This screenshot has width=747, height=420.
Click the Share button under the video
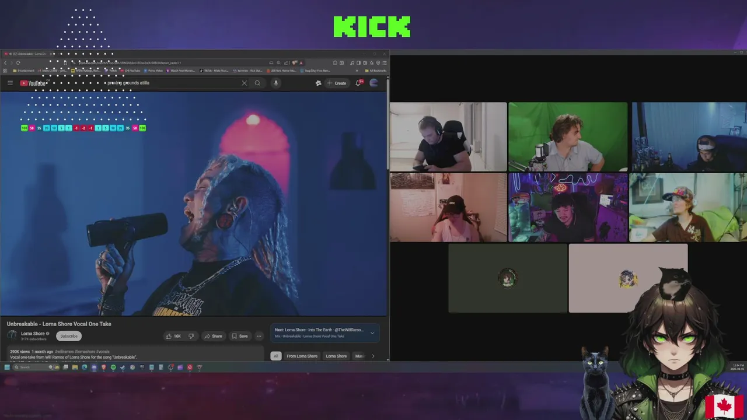[212, 336]
